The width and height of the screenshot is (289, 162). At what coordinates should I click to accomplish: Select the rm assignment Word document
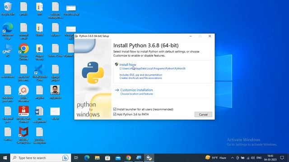point(39,114)
